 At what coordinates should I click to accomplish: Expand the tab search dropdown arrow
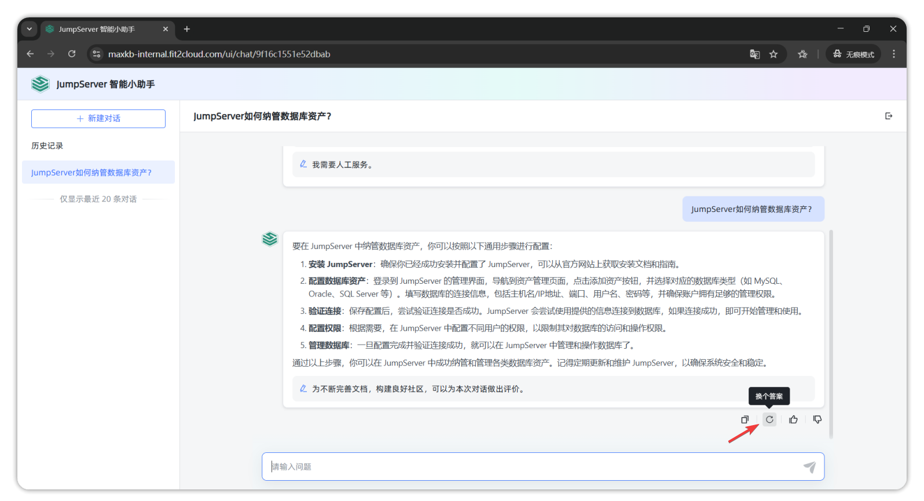30,29
